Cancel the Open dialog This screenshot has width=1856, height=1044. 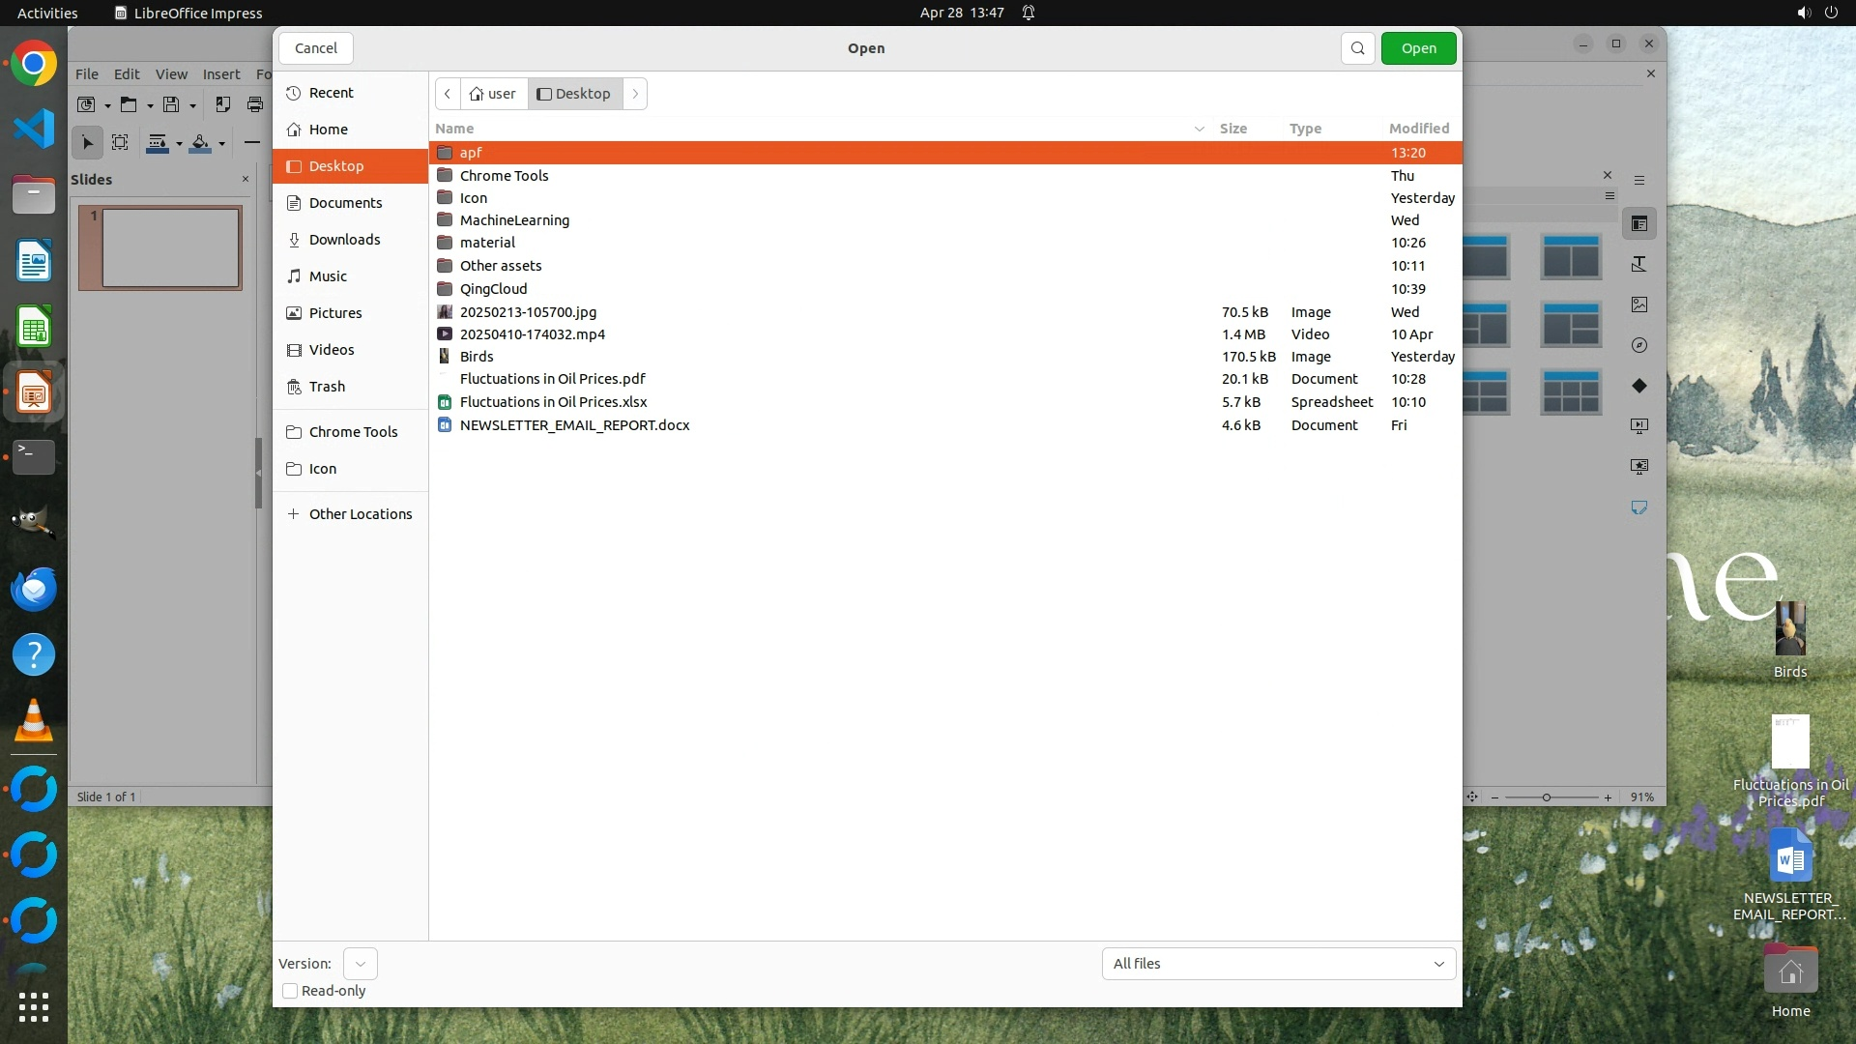315,48
